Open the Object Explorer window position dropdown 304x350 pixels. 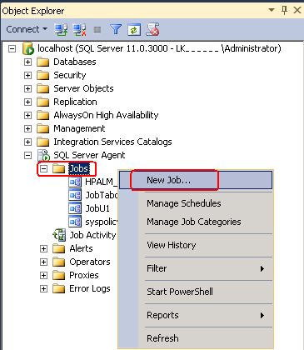coord(272,10)
